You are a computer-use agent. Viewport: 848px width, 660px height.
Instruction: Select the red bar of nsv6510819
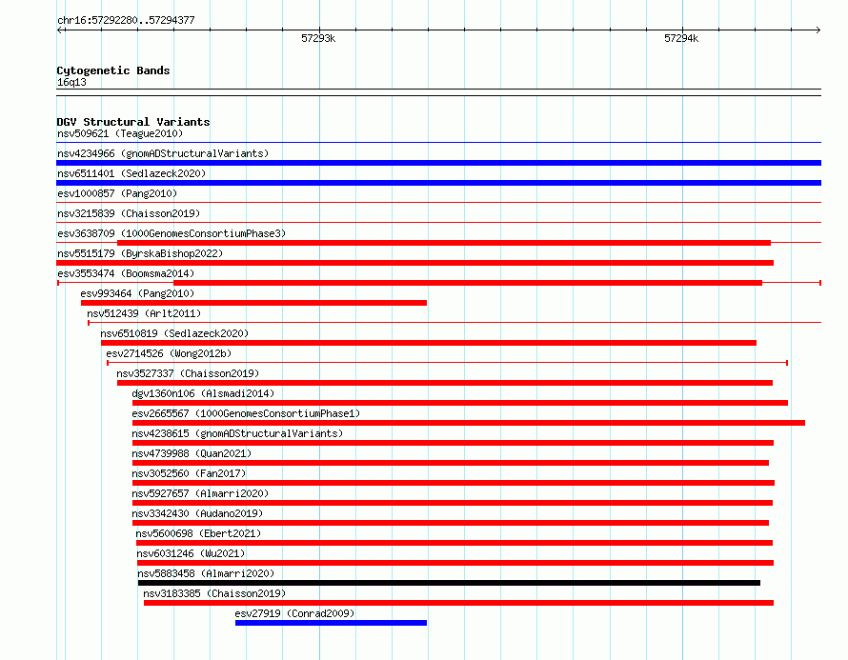coord(429,343)
